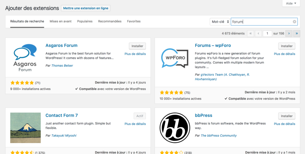The image size is (305, 154).
Task: Select the Résultats de recherche tab
Action: tap(27, 21)
